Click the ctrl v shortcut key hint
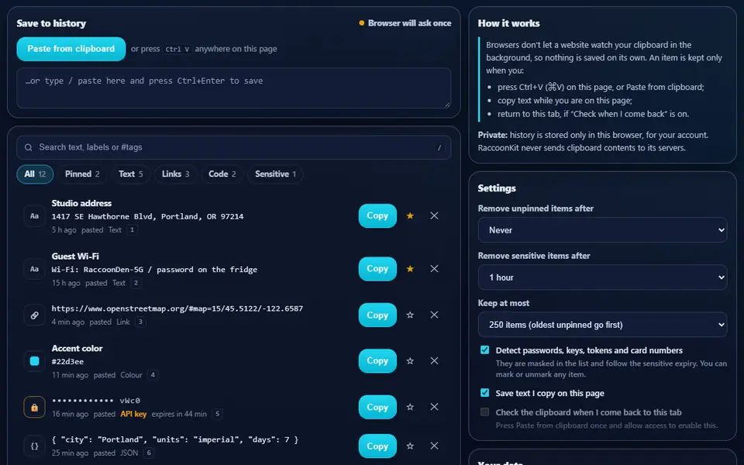Viewport: 744px width, 465px height. (177, 50)
